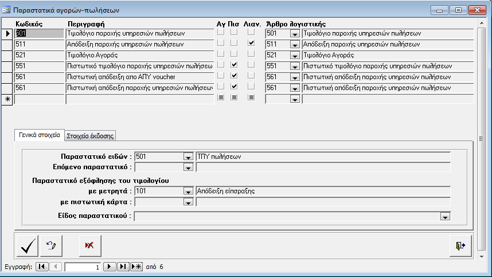Open με μετρητά combo box dropdown
Image resolution: width=492 pixels, height=277 pixels.
[188, 192]
